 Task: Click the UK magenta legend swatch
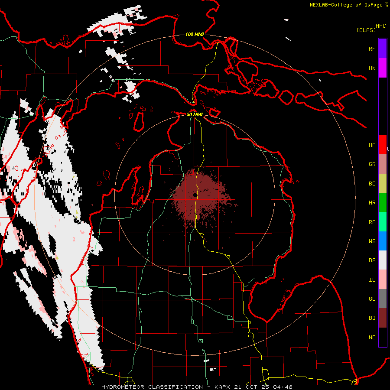383,68
